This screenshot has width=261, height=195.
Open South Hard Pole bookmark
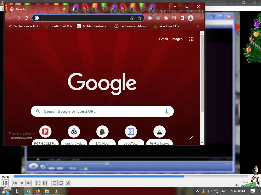tap(59, 26)
